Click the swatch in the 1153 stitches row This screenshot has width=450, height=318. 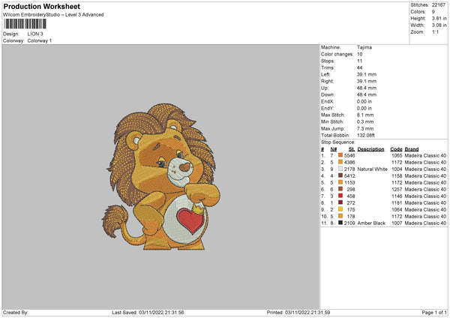tap(340, 182)
